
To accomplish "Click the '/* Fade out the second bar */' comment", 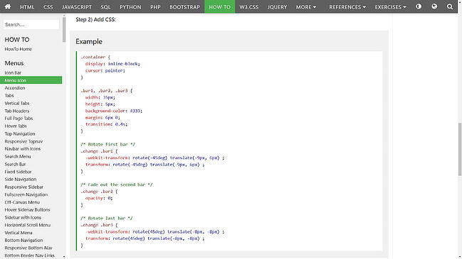I will coord(117,184).
